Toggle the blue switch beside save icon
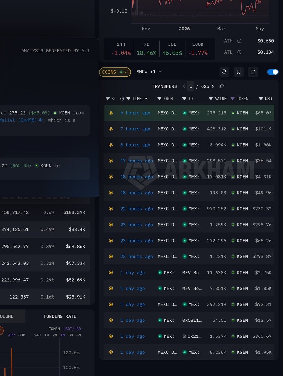283x376 pixels. [x=273, y=72]
